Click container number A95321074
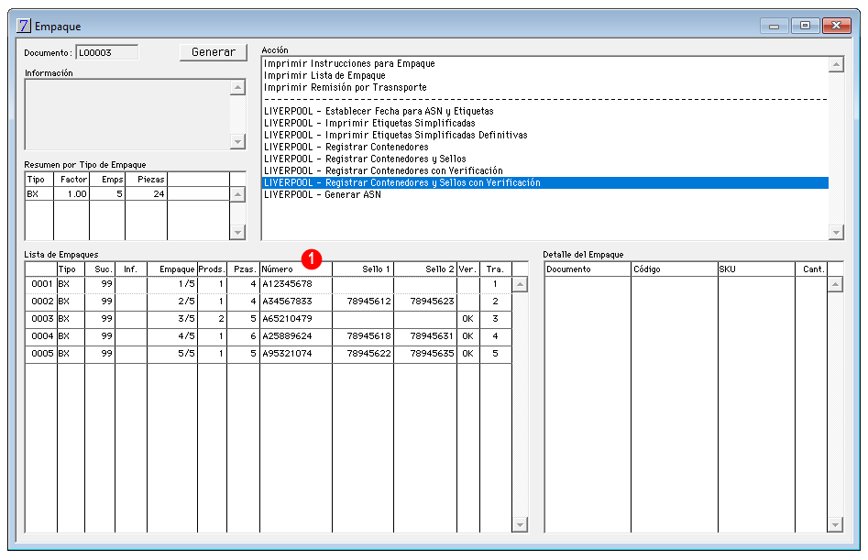The width and height of the screenshot is (868, 560). [x=287, y=354]
